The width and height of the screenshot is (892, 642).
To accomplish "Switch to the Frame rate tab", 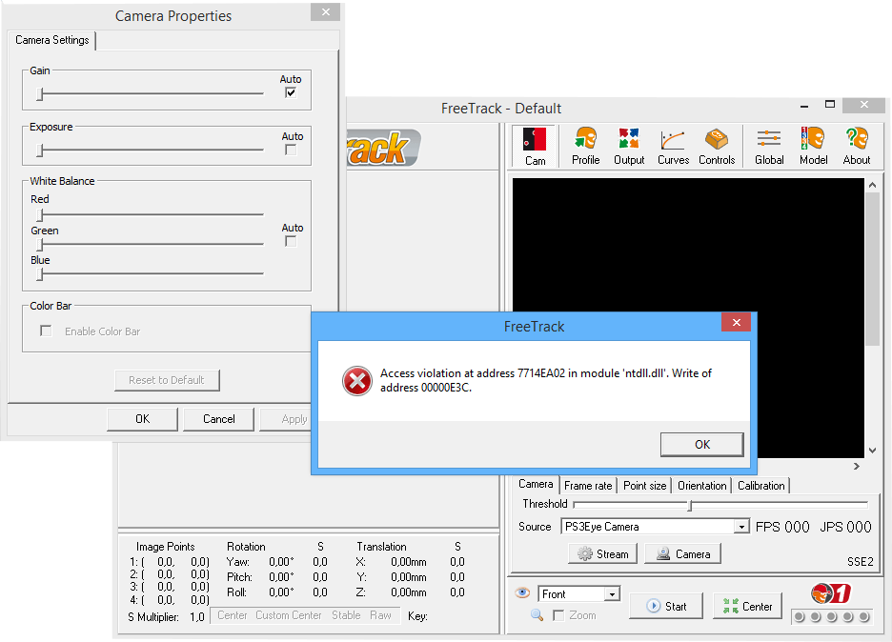I will click(x=588, y=486).
